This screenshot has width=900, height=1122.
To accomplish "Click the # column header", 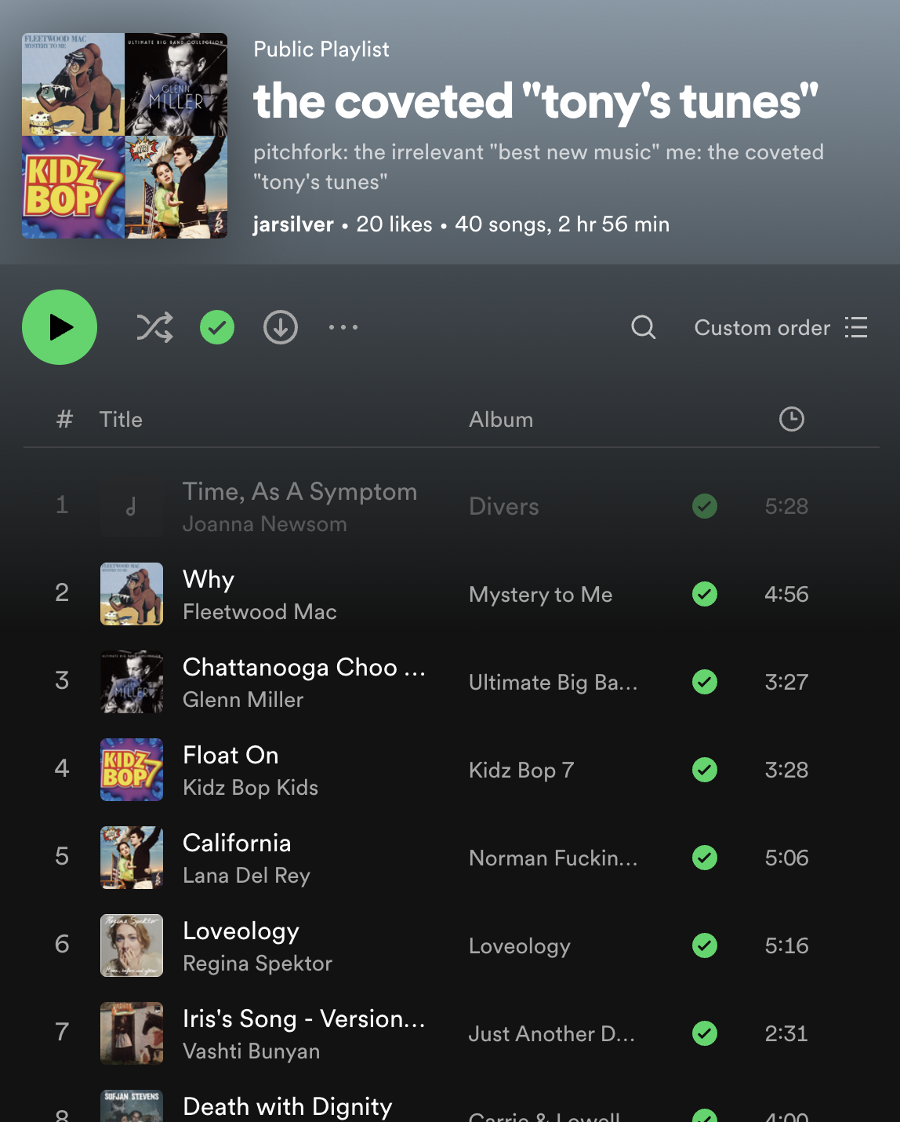I will [64, 420].
